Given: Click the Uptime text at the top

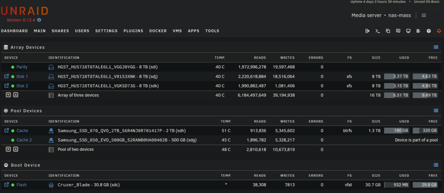Looking at the screenshot, I should click(378, 2).
